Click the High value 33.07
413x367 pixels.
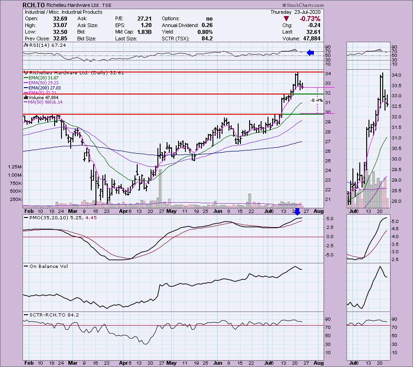[x=60, y=25]
